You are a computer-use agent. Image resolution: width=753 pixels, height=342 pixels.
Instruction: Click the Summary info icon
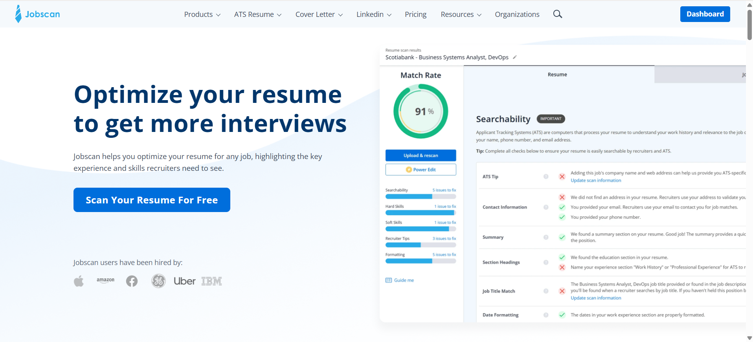[x=546, y=237]
